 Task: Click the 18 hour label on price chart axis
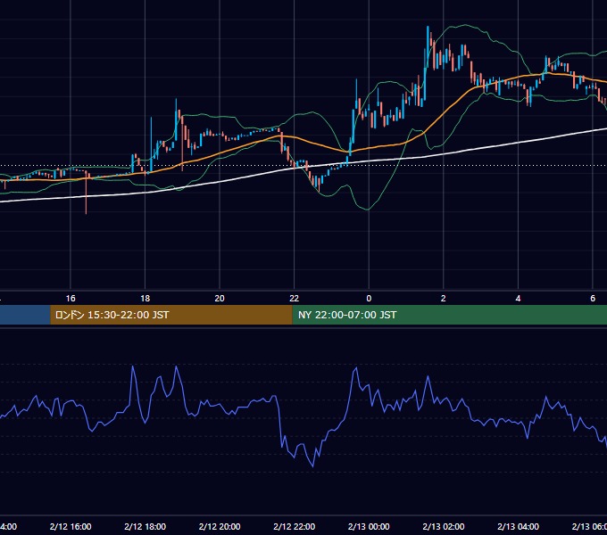(146, 299)
